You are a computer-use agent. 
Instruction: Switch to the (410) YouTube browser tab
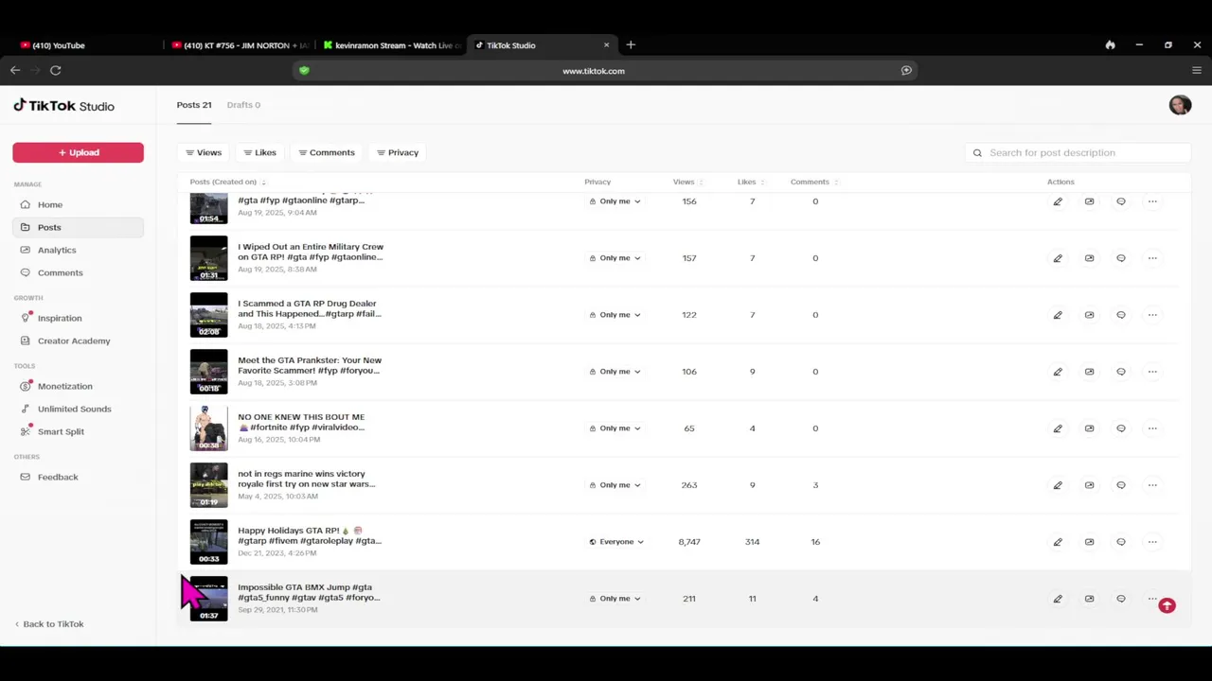click(x=87, y=44)
